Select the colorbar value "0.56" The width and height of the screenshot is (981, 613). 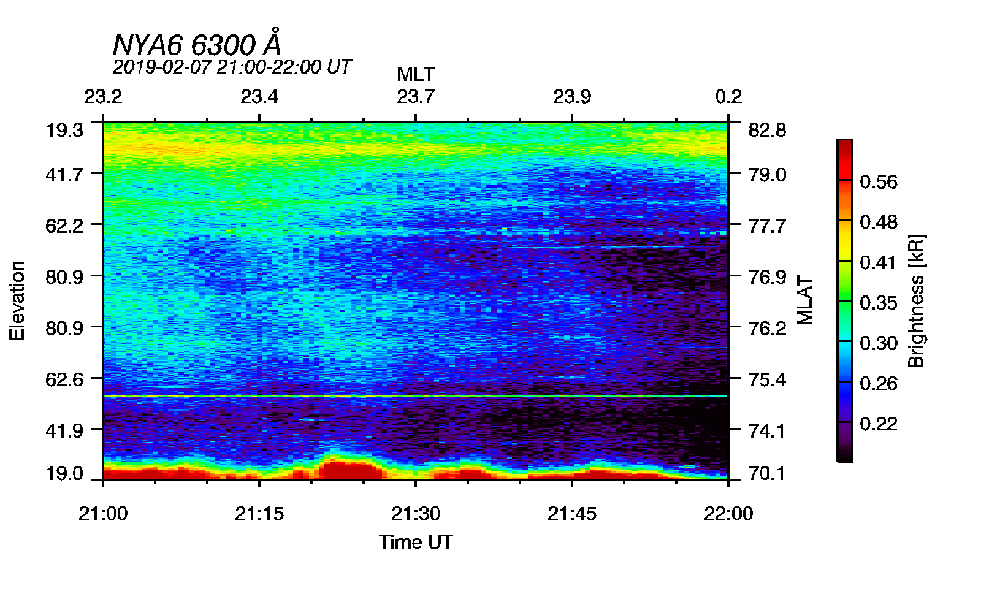pos(879,181)
